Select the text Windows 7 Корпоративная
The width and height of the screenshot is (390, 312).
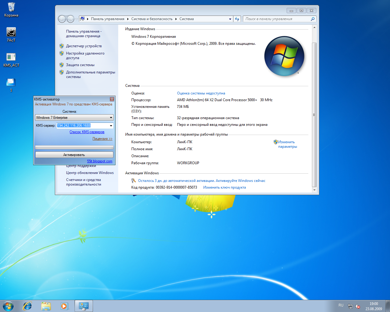[154, 37]
